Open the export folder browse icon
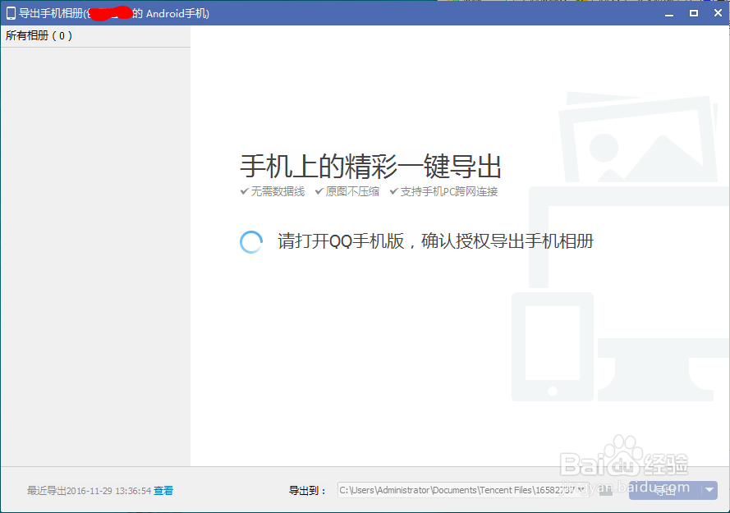The width and height of the screenshot is (730, 513). click(x=606, y=490)
